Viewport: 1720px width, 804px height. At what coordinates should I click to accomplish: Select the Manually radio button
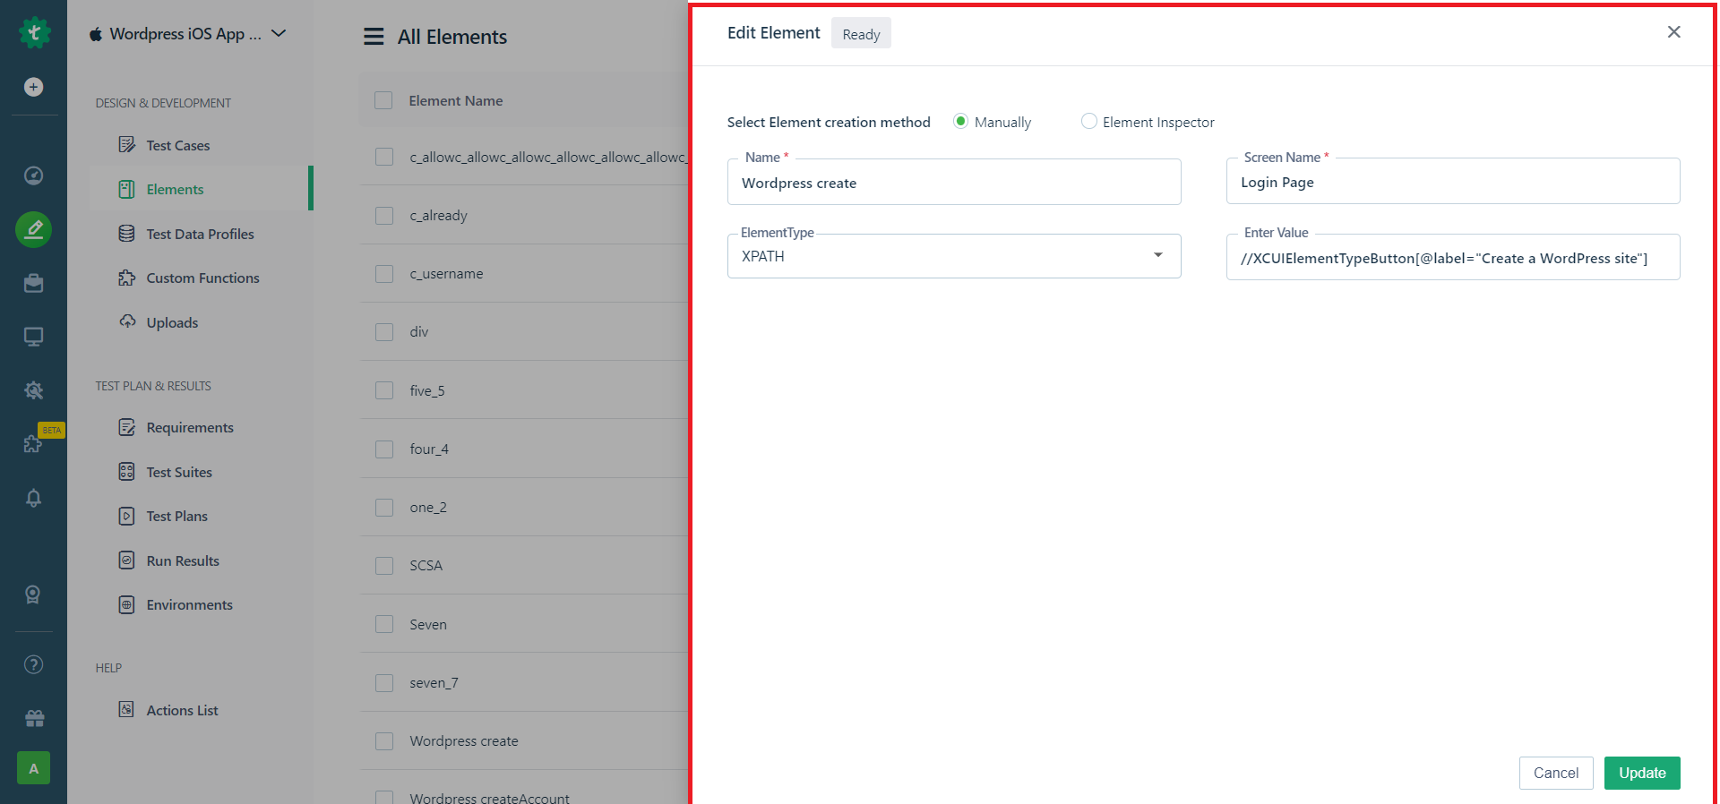pos(960,121)
